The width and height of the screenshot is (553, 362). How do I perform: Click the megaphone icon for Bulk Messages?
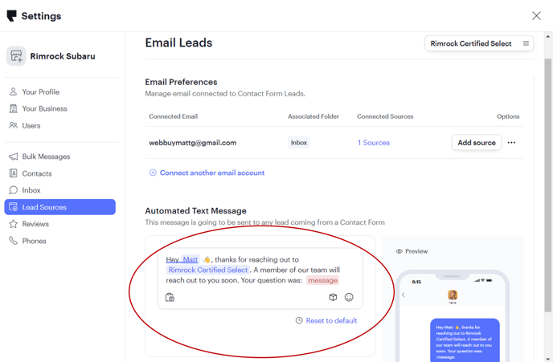tap(13, 157)
